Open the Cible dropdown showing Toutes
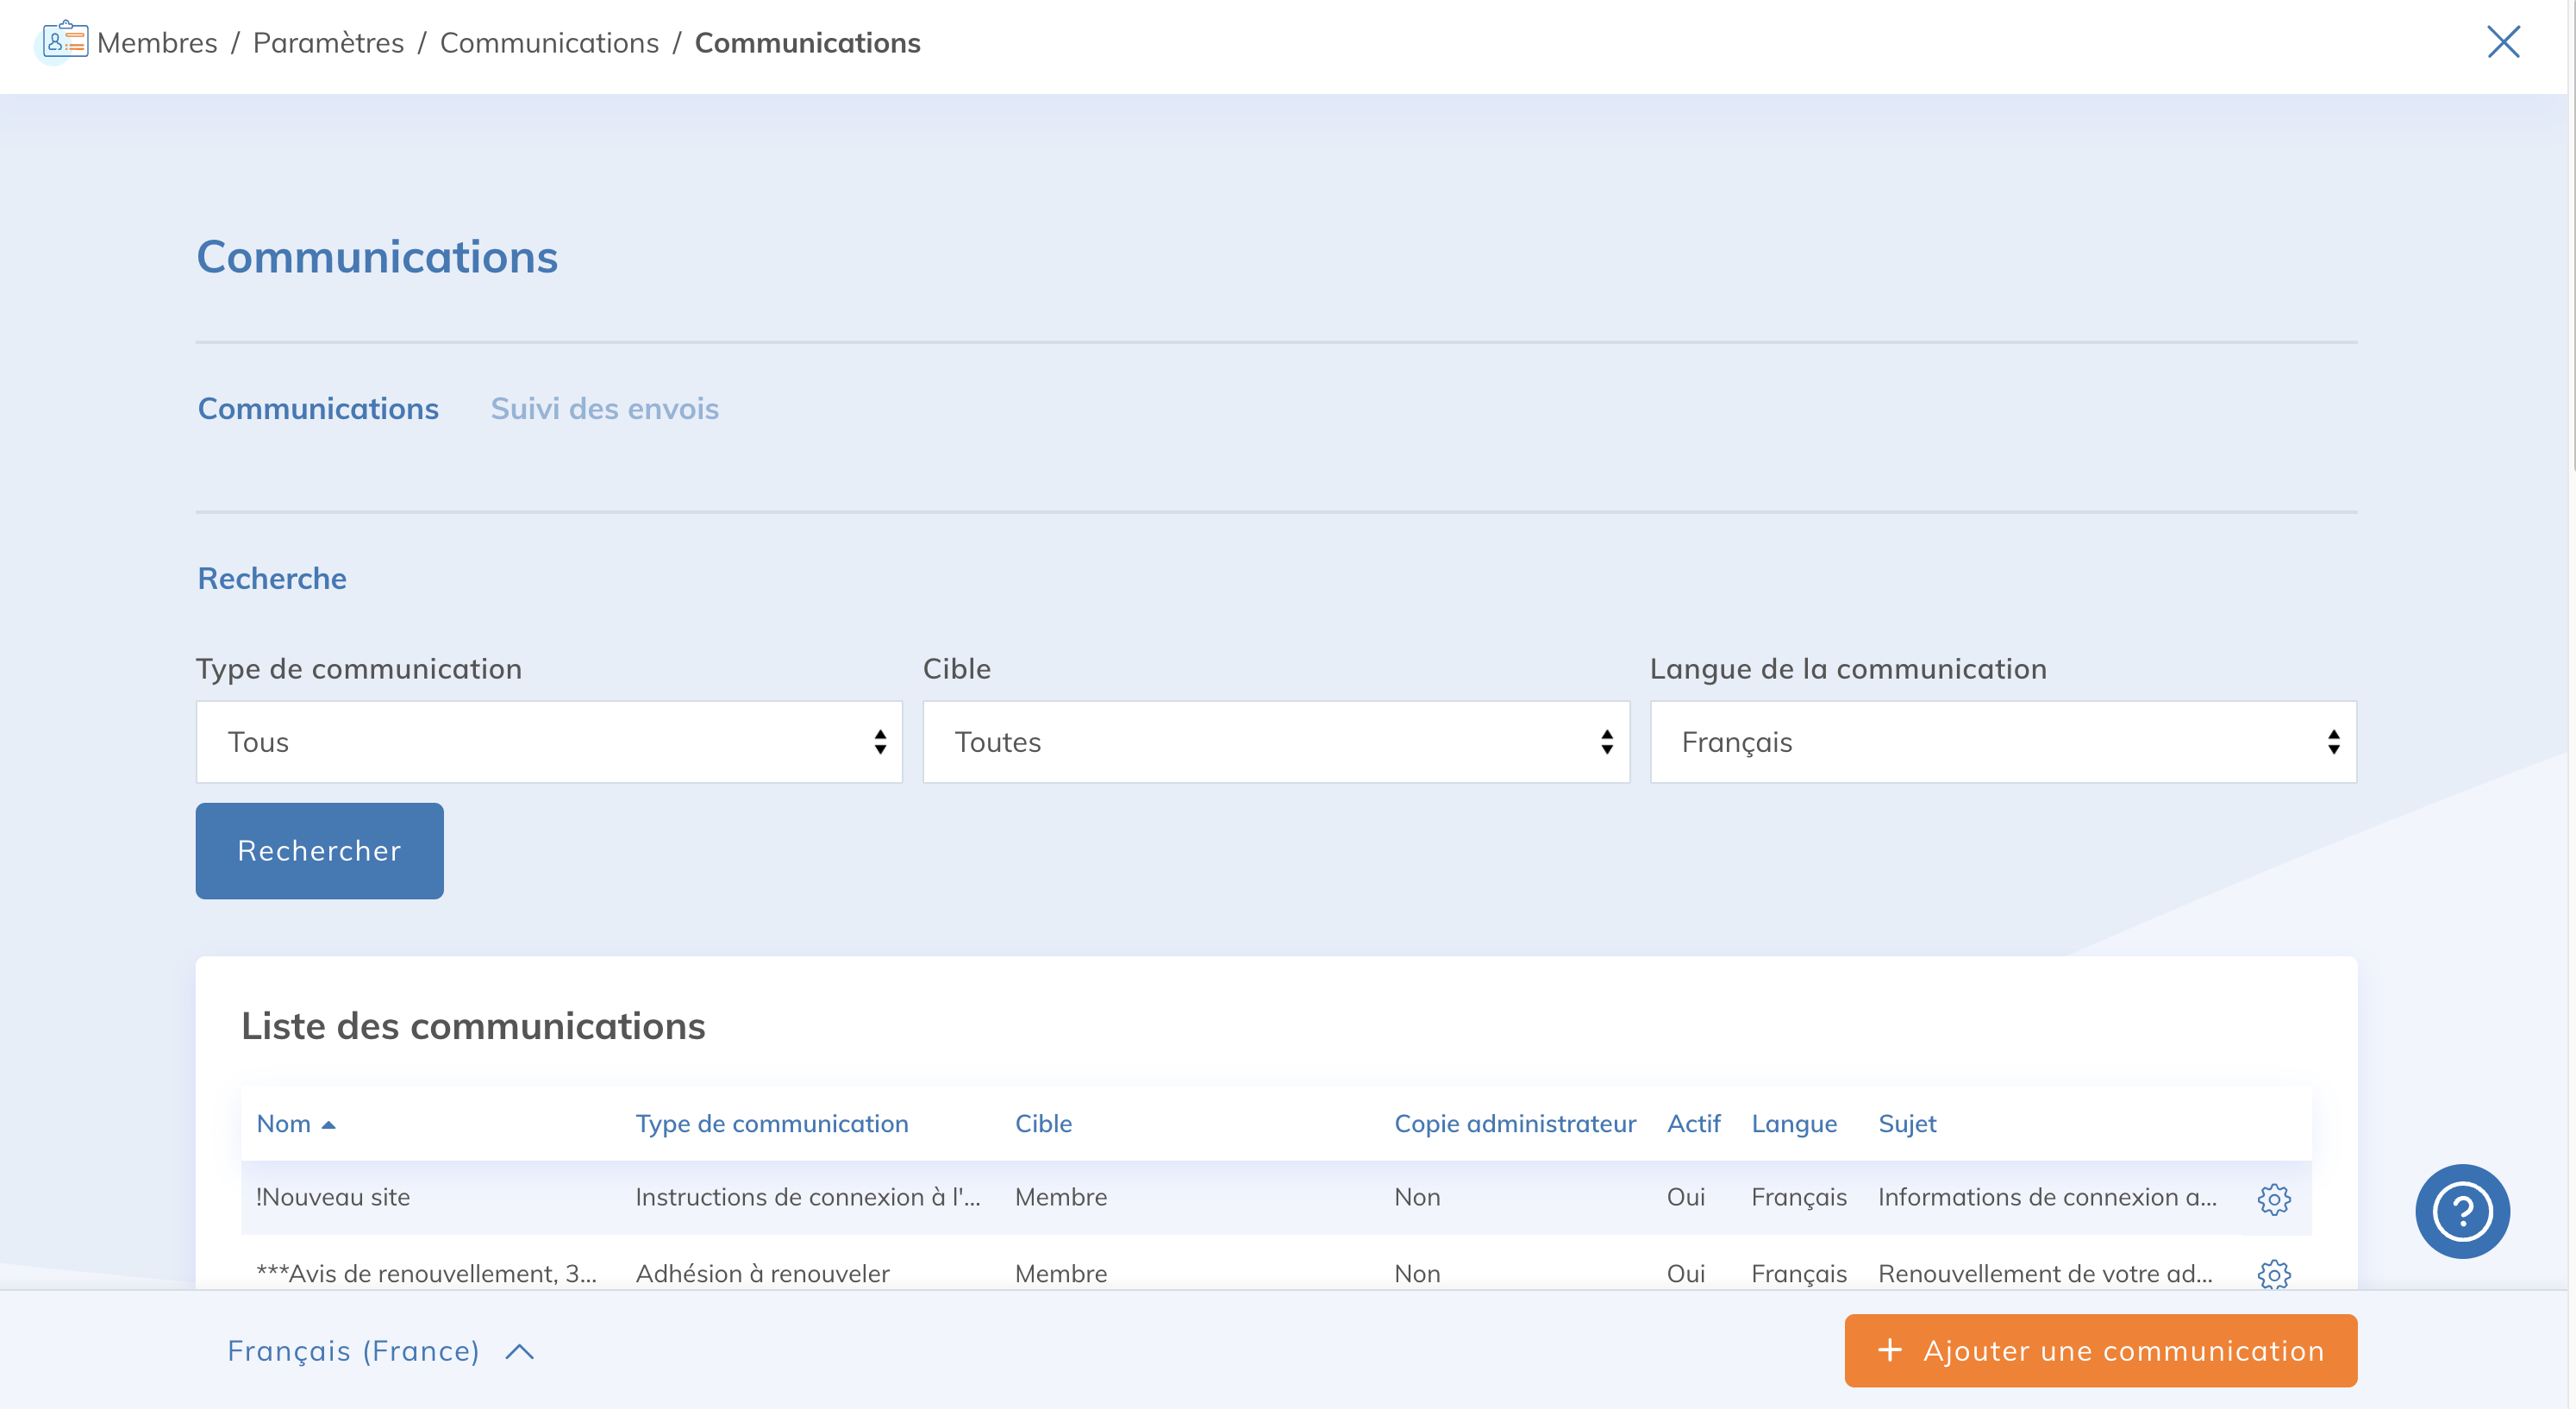 pyautogui.click(x=1275, y=742)
